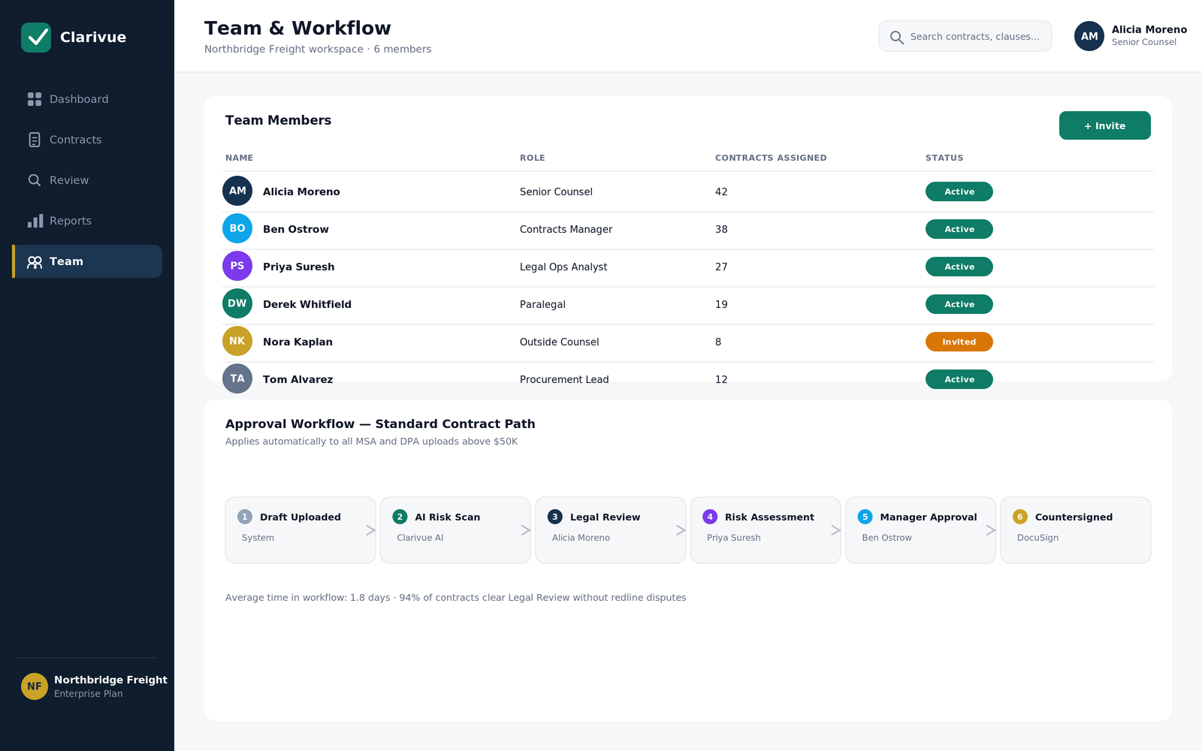Click Derek Whitfield's Active status badge
This screenshot has width=1202, height=751.
959,304
